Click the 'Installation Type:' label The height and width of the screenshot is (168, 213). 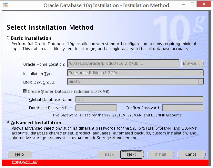39,74
